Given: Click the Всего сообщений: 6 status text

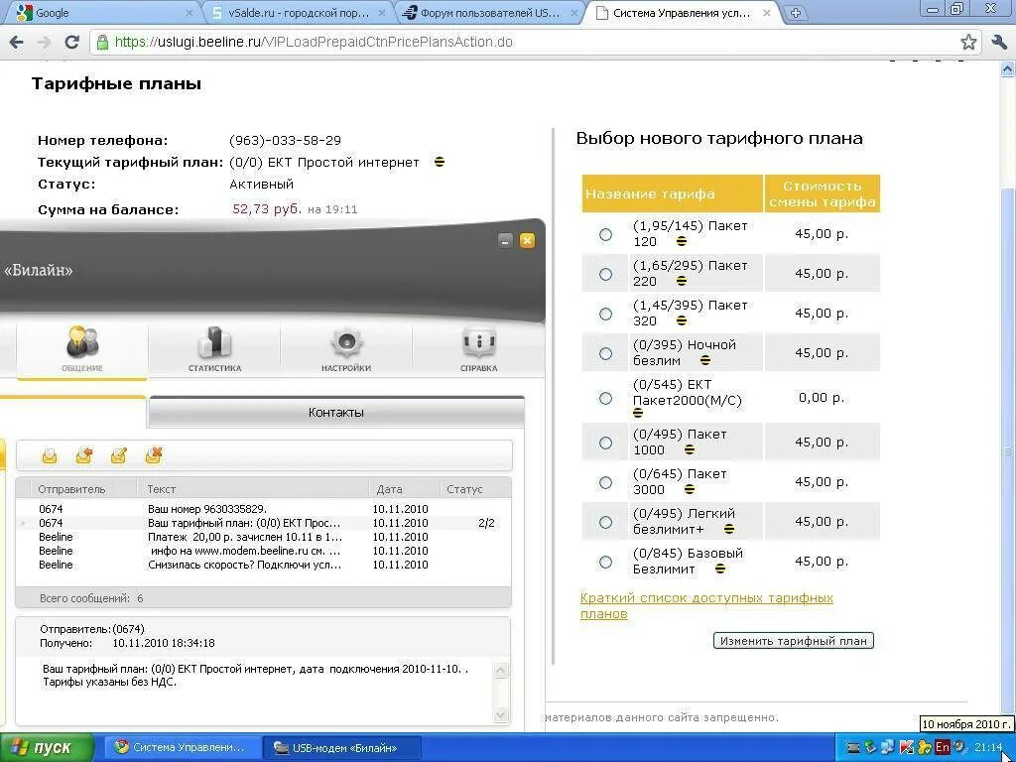Looking at the screenshot, I should tap(91, 598).
